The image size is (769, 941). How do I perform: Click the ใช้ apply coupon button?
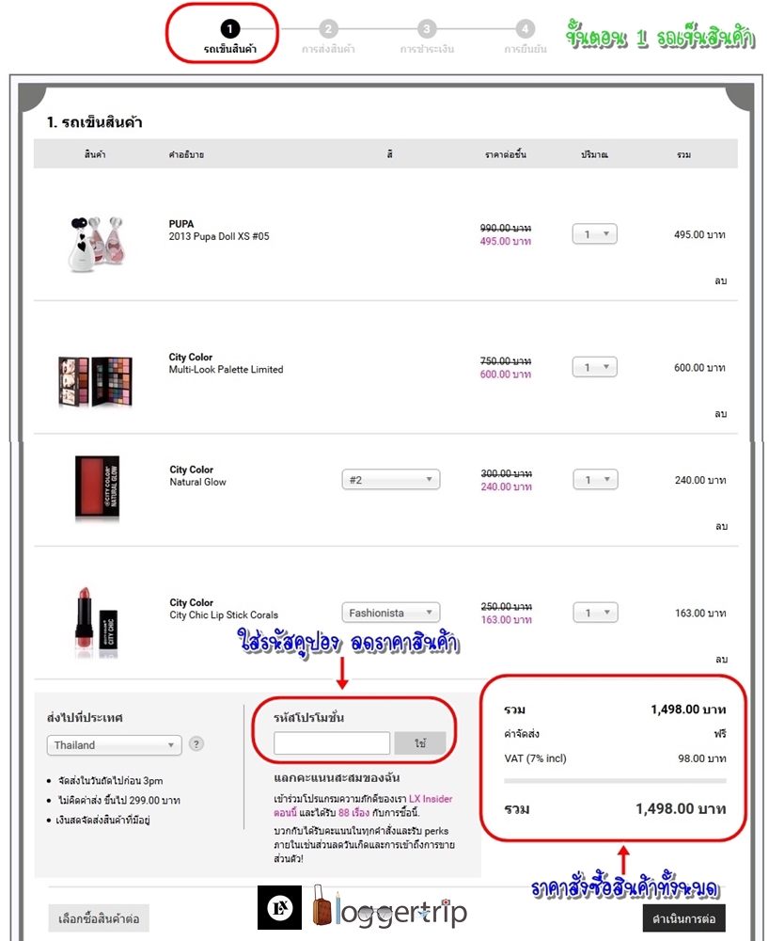[x=420, y=743]
